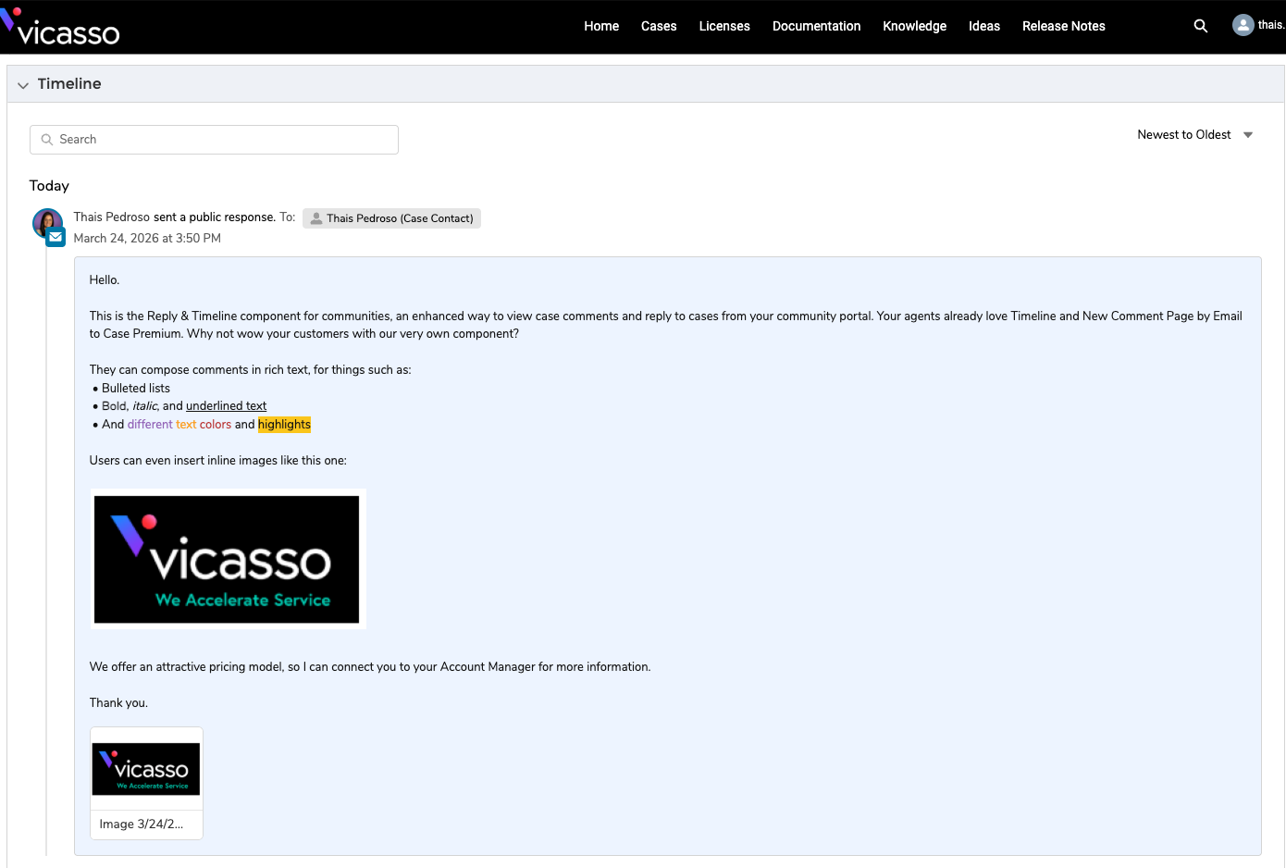The width and height of the screenshot is (1286, 868).
Task: Click the Thais Pedroso sender name
Action: coord(112,217)
